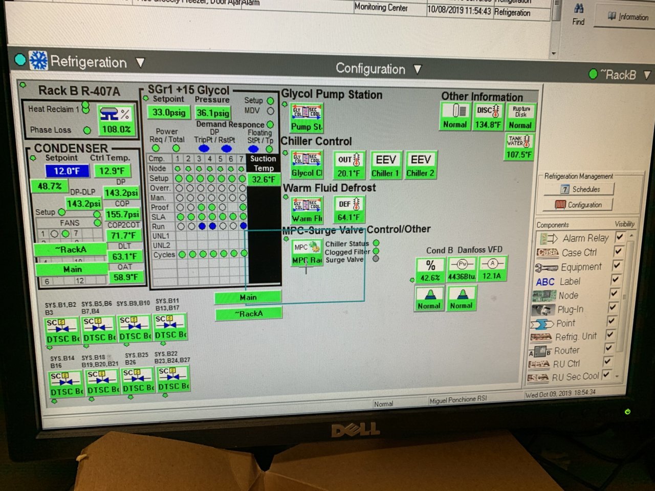This screenshot has width=655, height=491.
Task: Click the Demand Responce indicator light
Action: pos(270,124)
